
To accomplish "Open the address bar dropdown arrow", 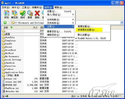I will [x=122, y=22].
